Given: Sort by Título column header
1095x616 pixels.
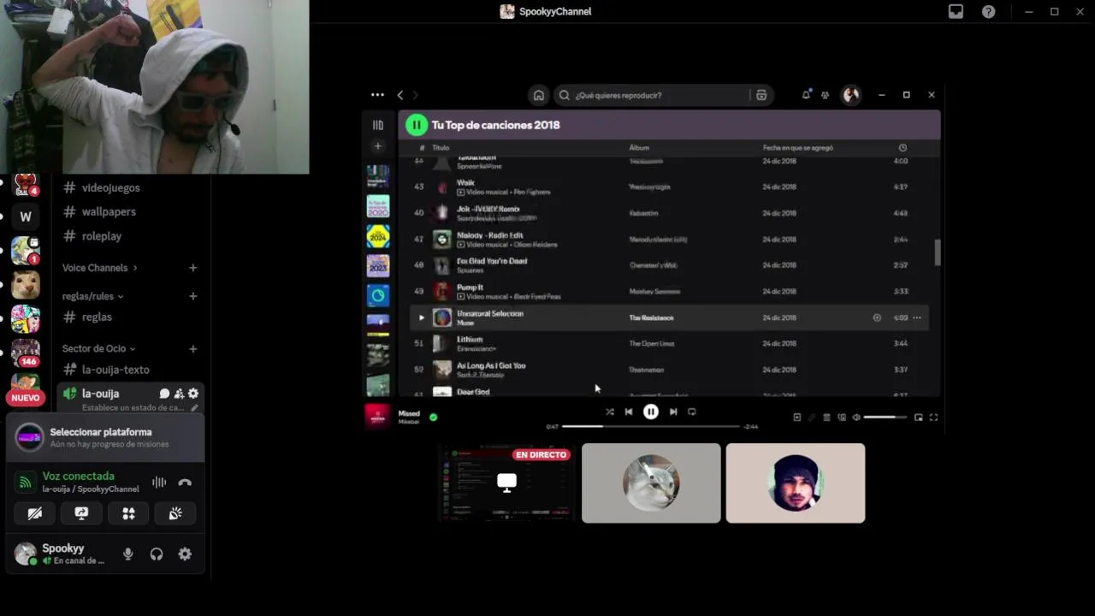Looking at the screenshot, I should click(x=441, y=148).
